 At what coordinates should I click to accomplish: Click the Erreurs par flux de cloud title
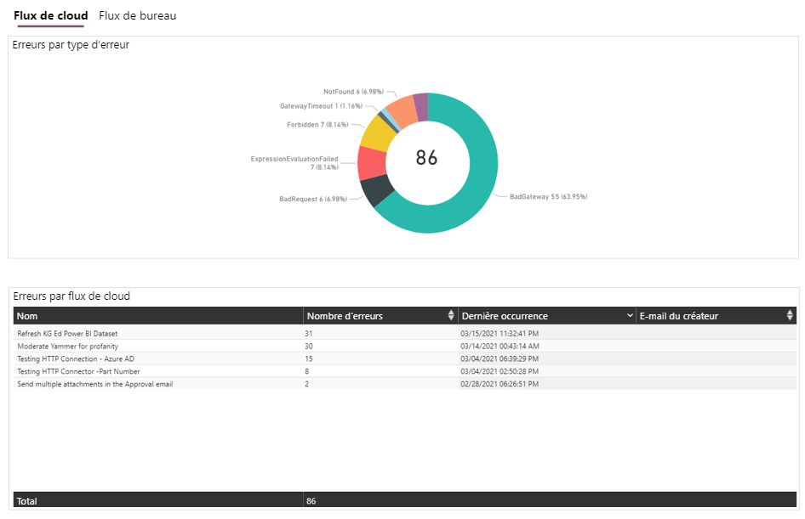(x=71, y=296)
